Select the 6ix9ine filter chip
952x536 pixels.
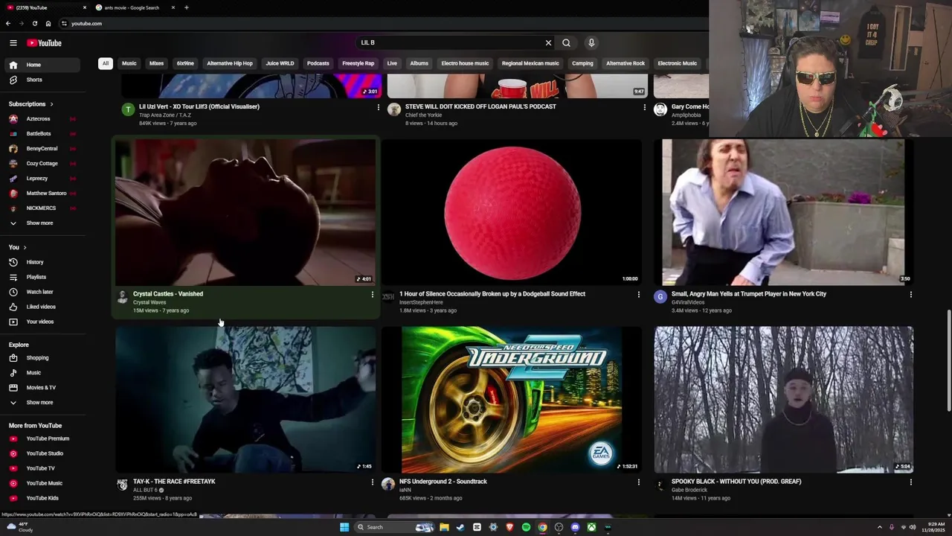point(185,63)
